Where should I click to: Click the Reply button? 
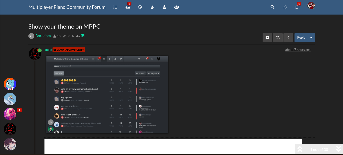point(301,38)
